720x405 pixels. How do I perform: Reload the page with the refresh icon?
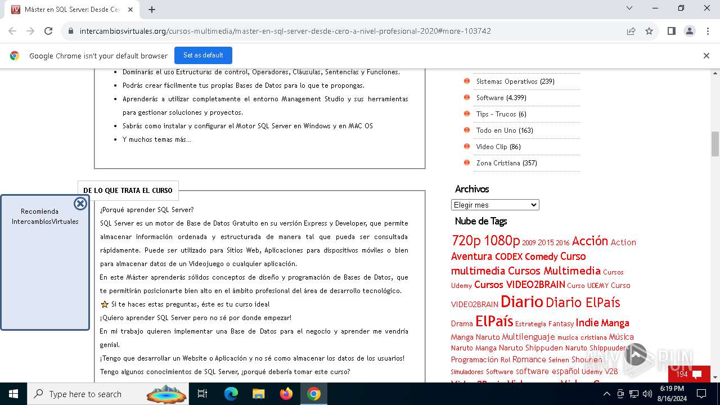[48, 31]
